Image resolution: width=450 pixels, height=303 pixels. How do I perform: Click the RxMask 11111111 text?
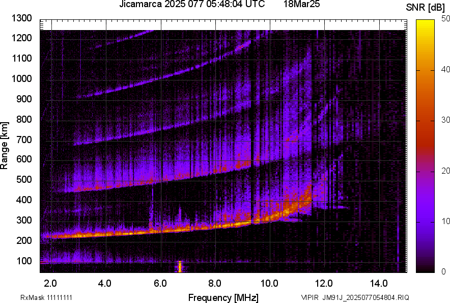point(46,297)
